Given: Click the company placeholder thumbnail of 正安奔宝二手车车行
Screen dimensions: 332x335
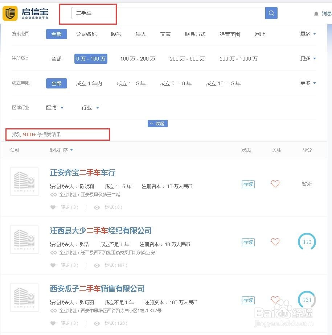Looking at the screenshot, I should coord(24,181).
